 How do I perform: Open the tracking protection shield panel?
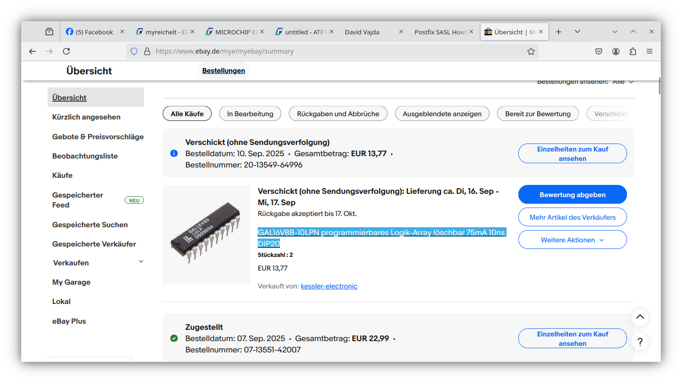[x=134, y=51]
